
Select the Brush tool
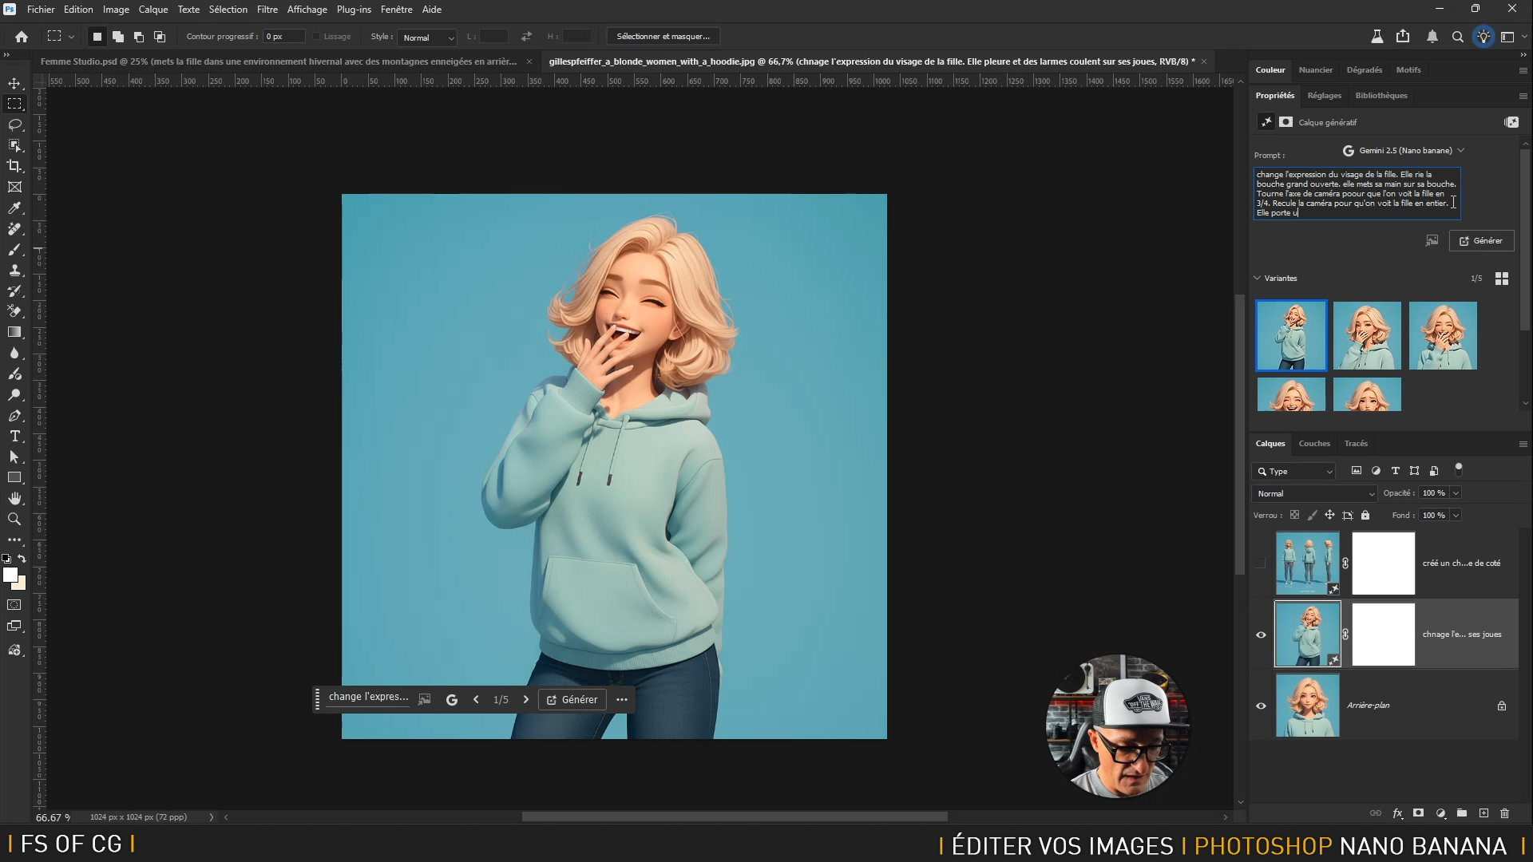coord(14,249)
